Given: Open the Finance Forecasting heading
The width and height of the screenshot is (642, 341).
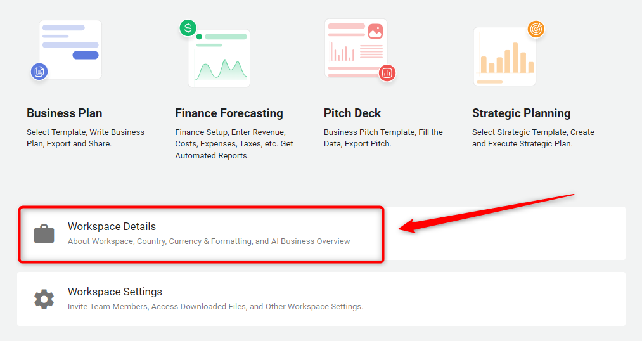Looking at the screenshot, I should [x=229, y=113].
